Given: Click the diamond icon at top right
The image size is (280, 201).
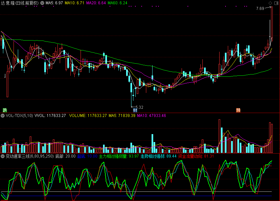Looking at the screenshot, I should pos(270,3).
